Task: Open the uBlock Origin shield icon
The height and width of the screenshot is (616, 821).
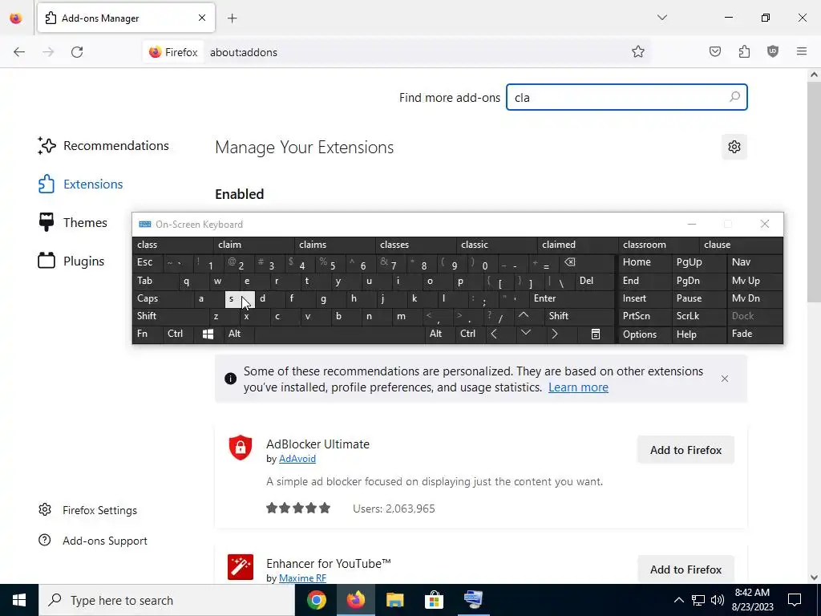Action: coord(773,52)
